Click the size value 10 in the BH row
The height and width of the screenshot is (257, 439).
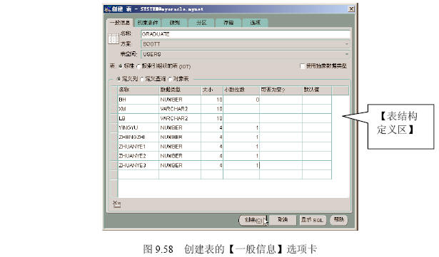(x=212, y=100)
